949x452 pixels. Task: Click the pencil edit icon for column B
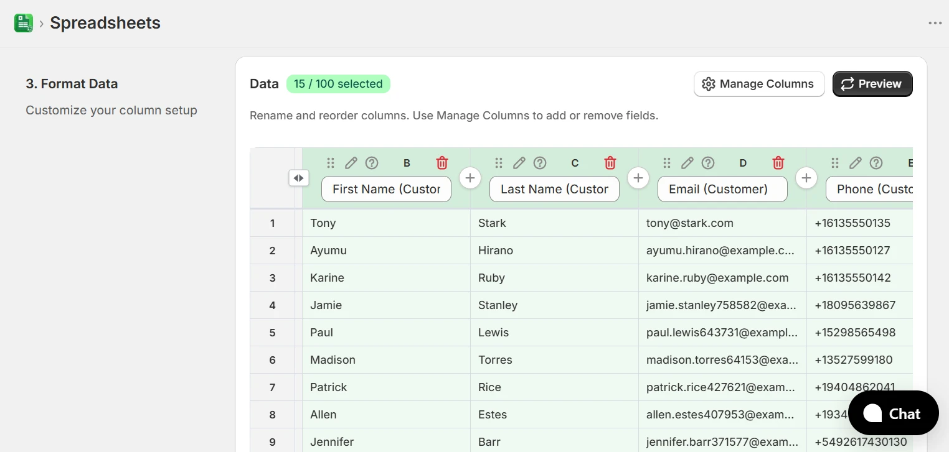coord(351,163)
